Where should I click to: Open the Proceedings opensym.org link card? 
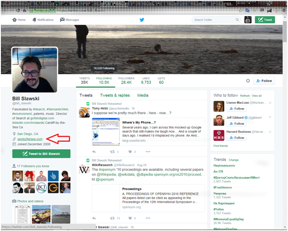pos(149,198)
